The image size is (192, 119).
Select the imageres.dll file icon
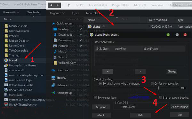tap(6, 70)
